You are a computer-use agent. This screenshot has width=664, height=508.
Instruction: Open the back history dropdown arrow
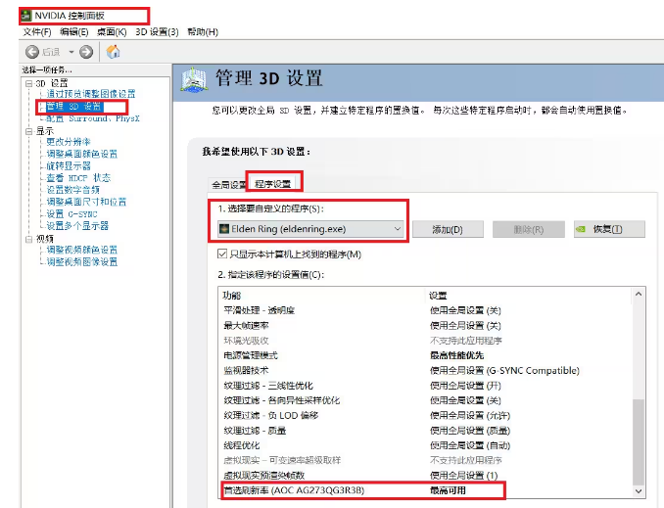[x=71, y=52]
